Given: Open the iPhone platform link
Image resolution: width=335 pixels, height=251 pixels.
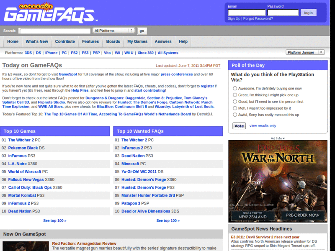Looking at the screenshot, I should tap(51, 53).
